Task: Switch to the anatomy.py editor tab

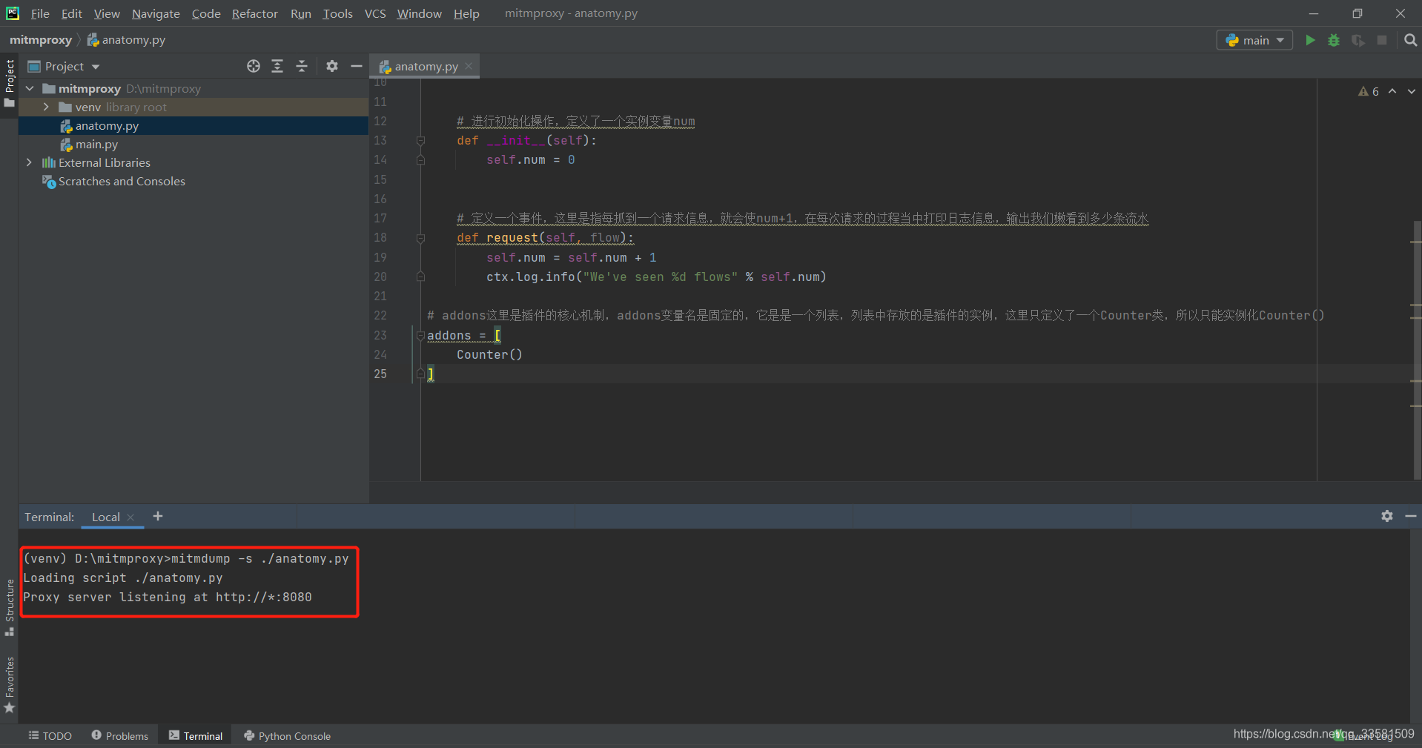Action: tap(425, 66)
